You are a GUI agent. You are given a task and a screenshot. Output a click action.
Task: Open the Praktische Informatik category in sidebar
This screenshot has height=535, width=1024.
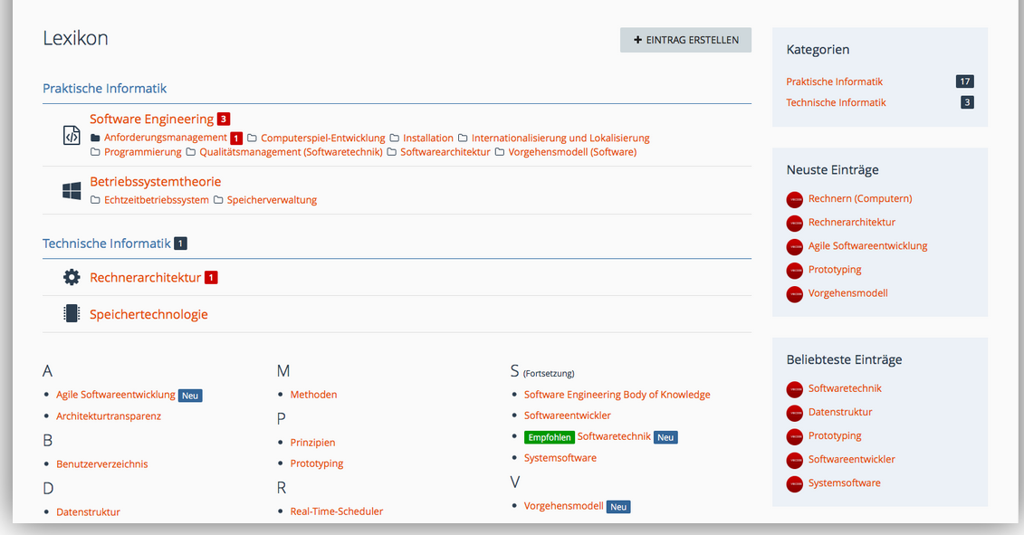[x=834, y=81]
